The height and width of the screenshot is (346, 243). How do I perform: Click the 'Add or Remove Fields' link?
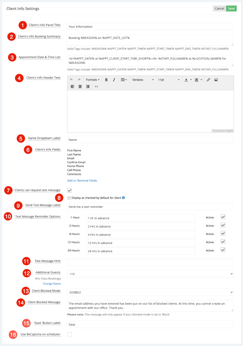click(82, 180)
